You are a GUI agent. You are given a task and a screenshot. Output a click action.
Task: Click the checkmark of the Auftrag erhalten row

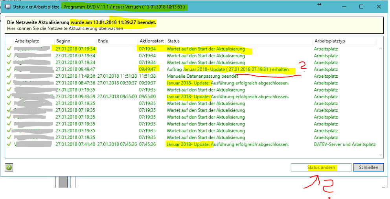tap(9, 69)
